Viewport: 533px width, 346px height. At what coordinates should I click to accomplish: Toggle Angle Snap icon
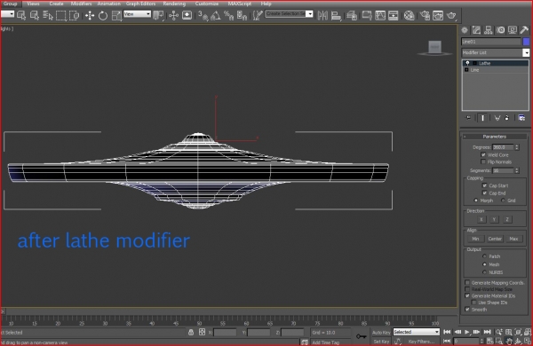[216, 15]
